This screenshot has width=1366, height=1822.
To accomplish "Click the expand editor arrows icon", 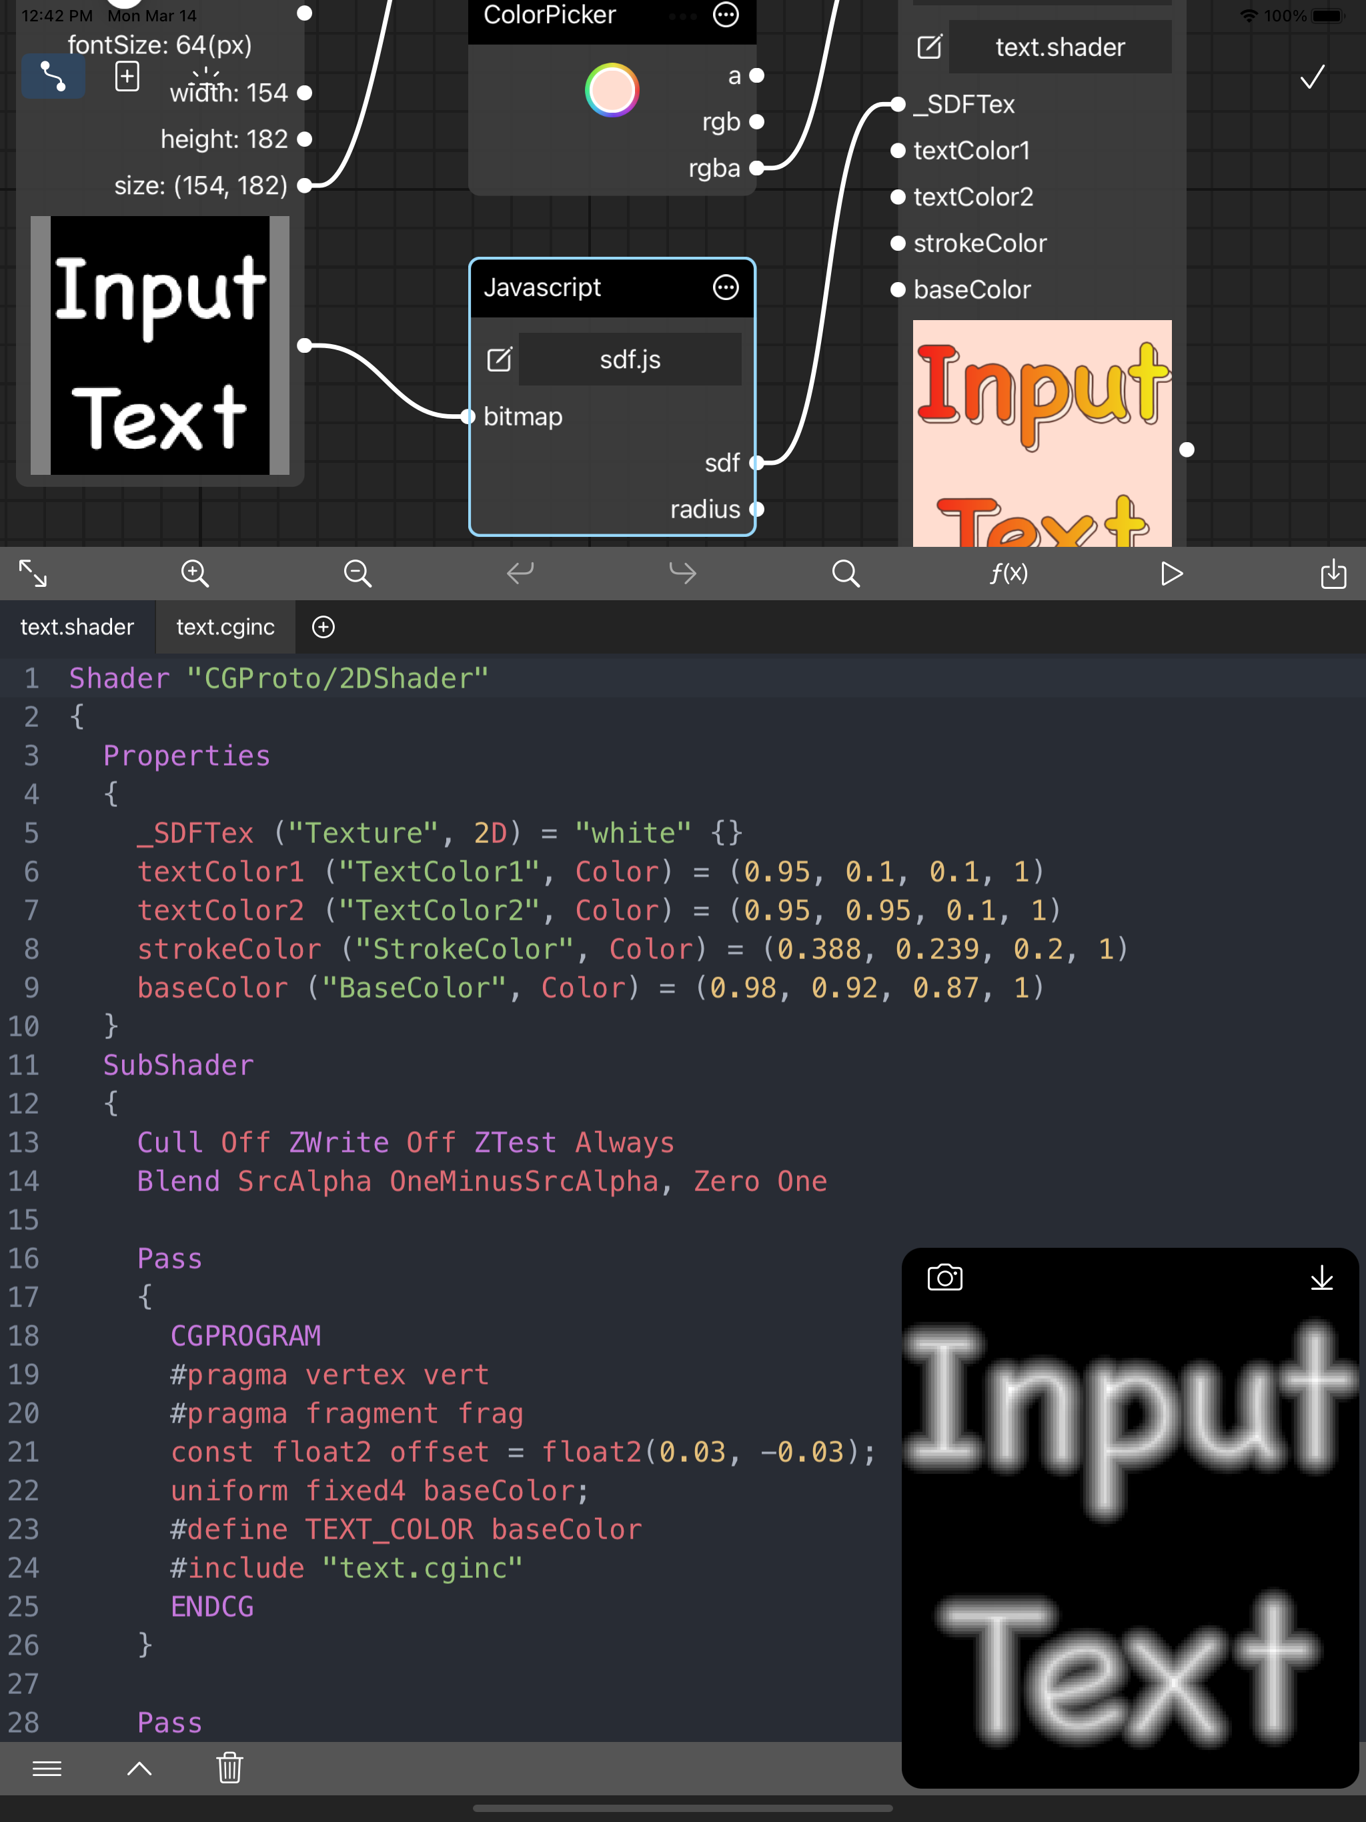I will click(33, 574).
